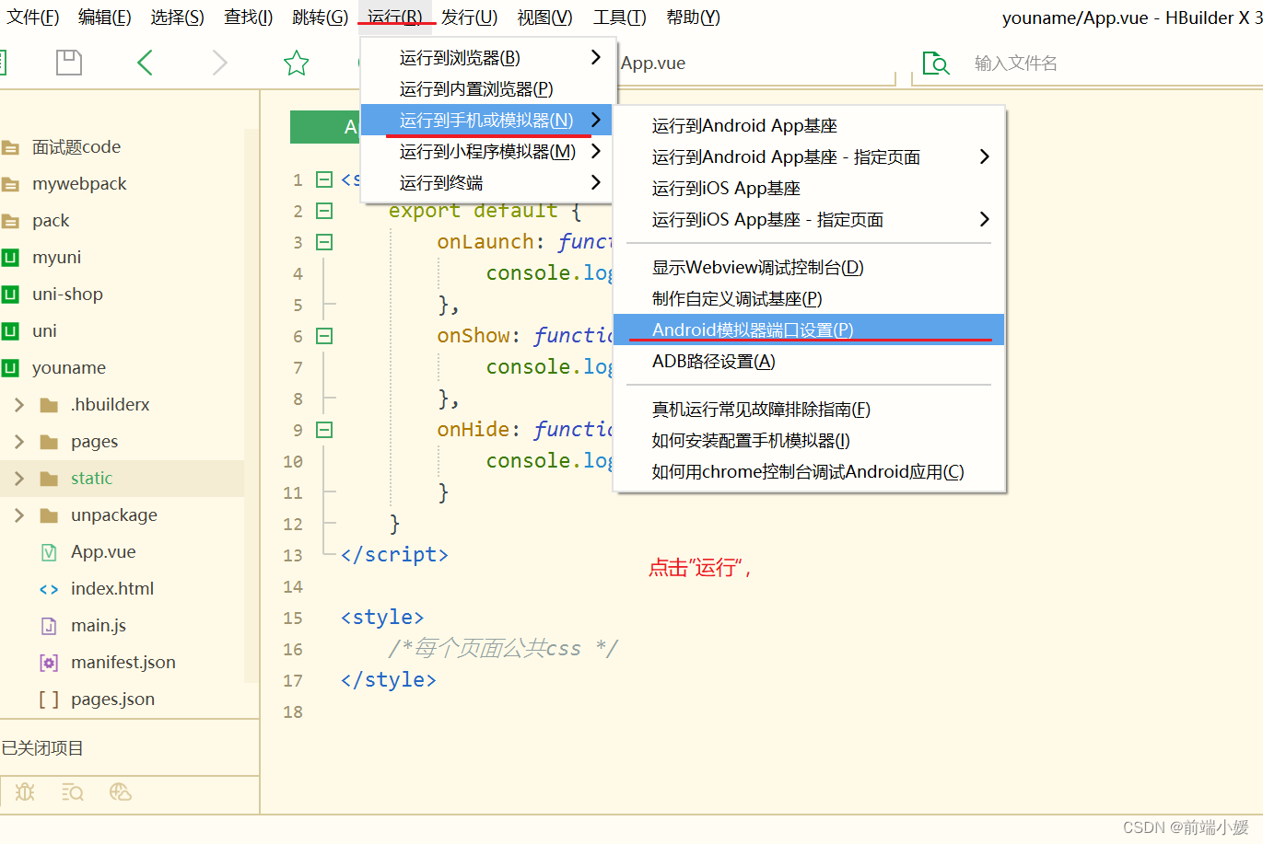
Task: Open 如何安装配置手机模拟器(I)
Action: click(x=810, y=441)
